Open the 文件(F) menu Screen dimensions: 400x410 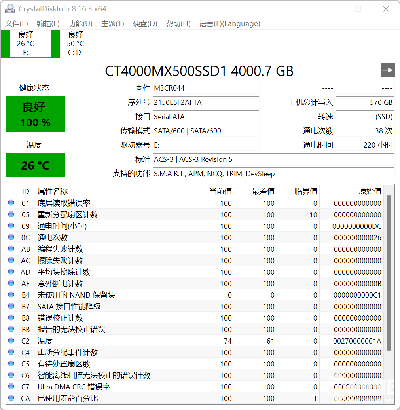tap(17, 23)
